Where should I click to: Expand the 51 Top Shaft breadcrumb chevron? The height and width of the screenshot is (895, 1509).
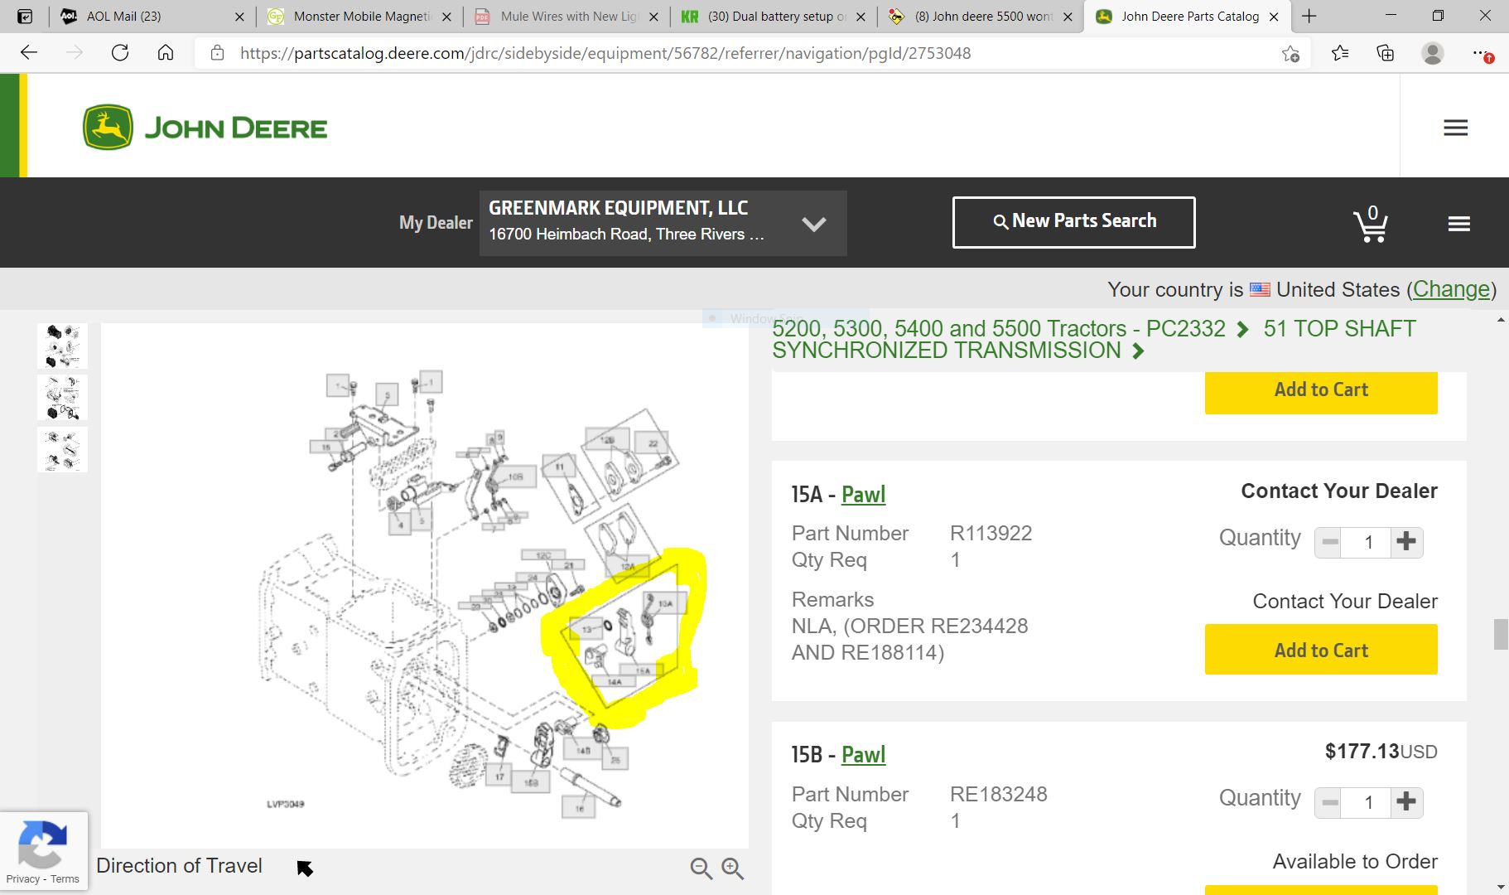tap(1138, 351)
